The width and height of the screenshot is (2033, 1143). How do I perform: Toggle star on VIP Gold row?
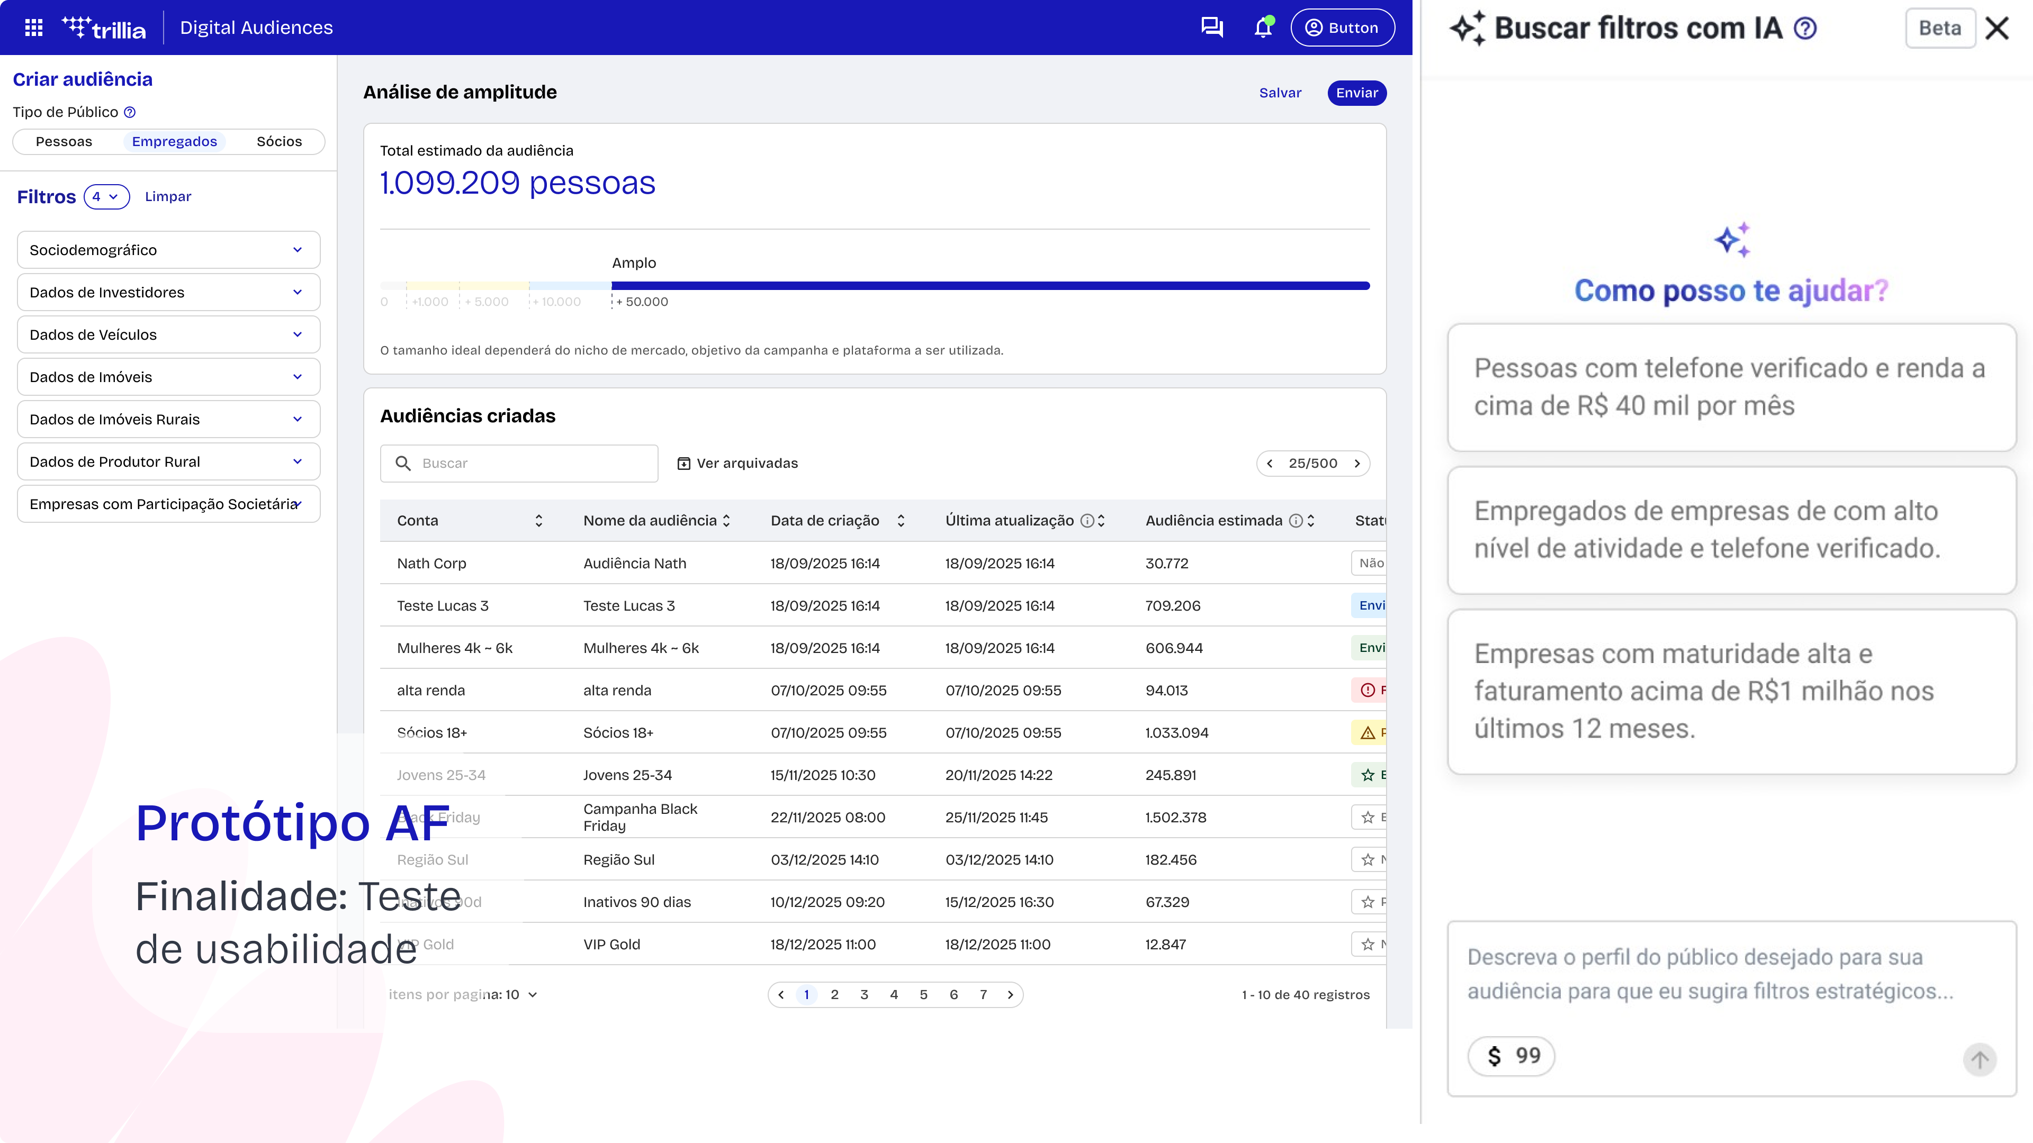1368,944
